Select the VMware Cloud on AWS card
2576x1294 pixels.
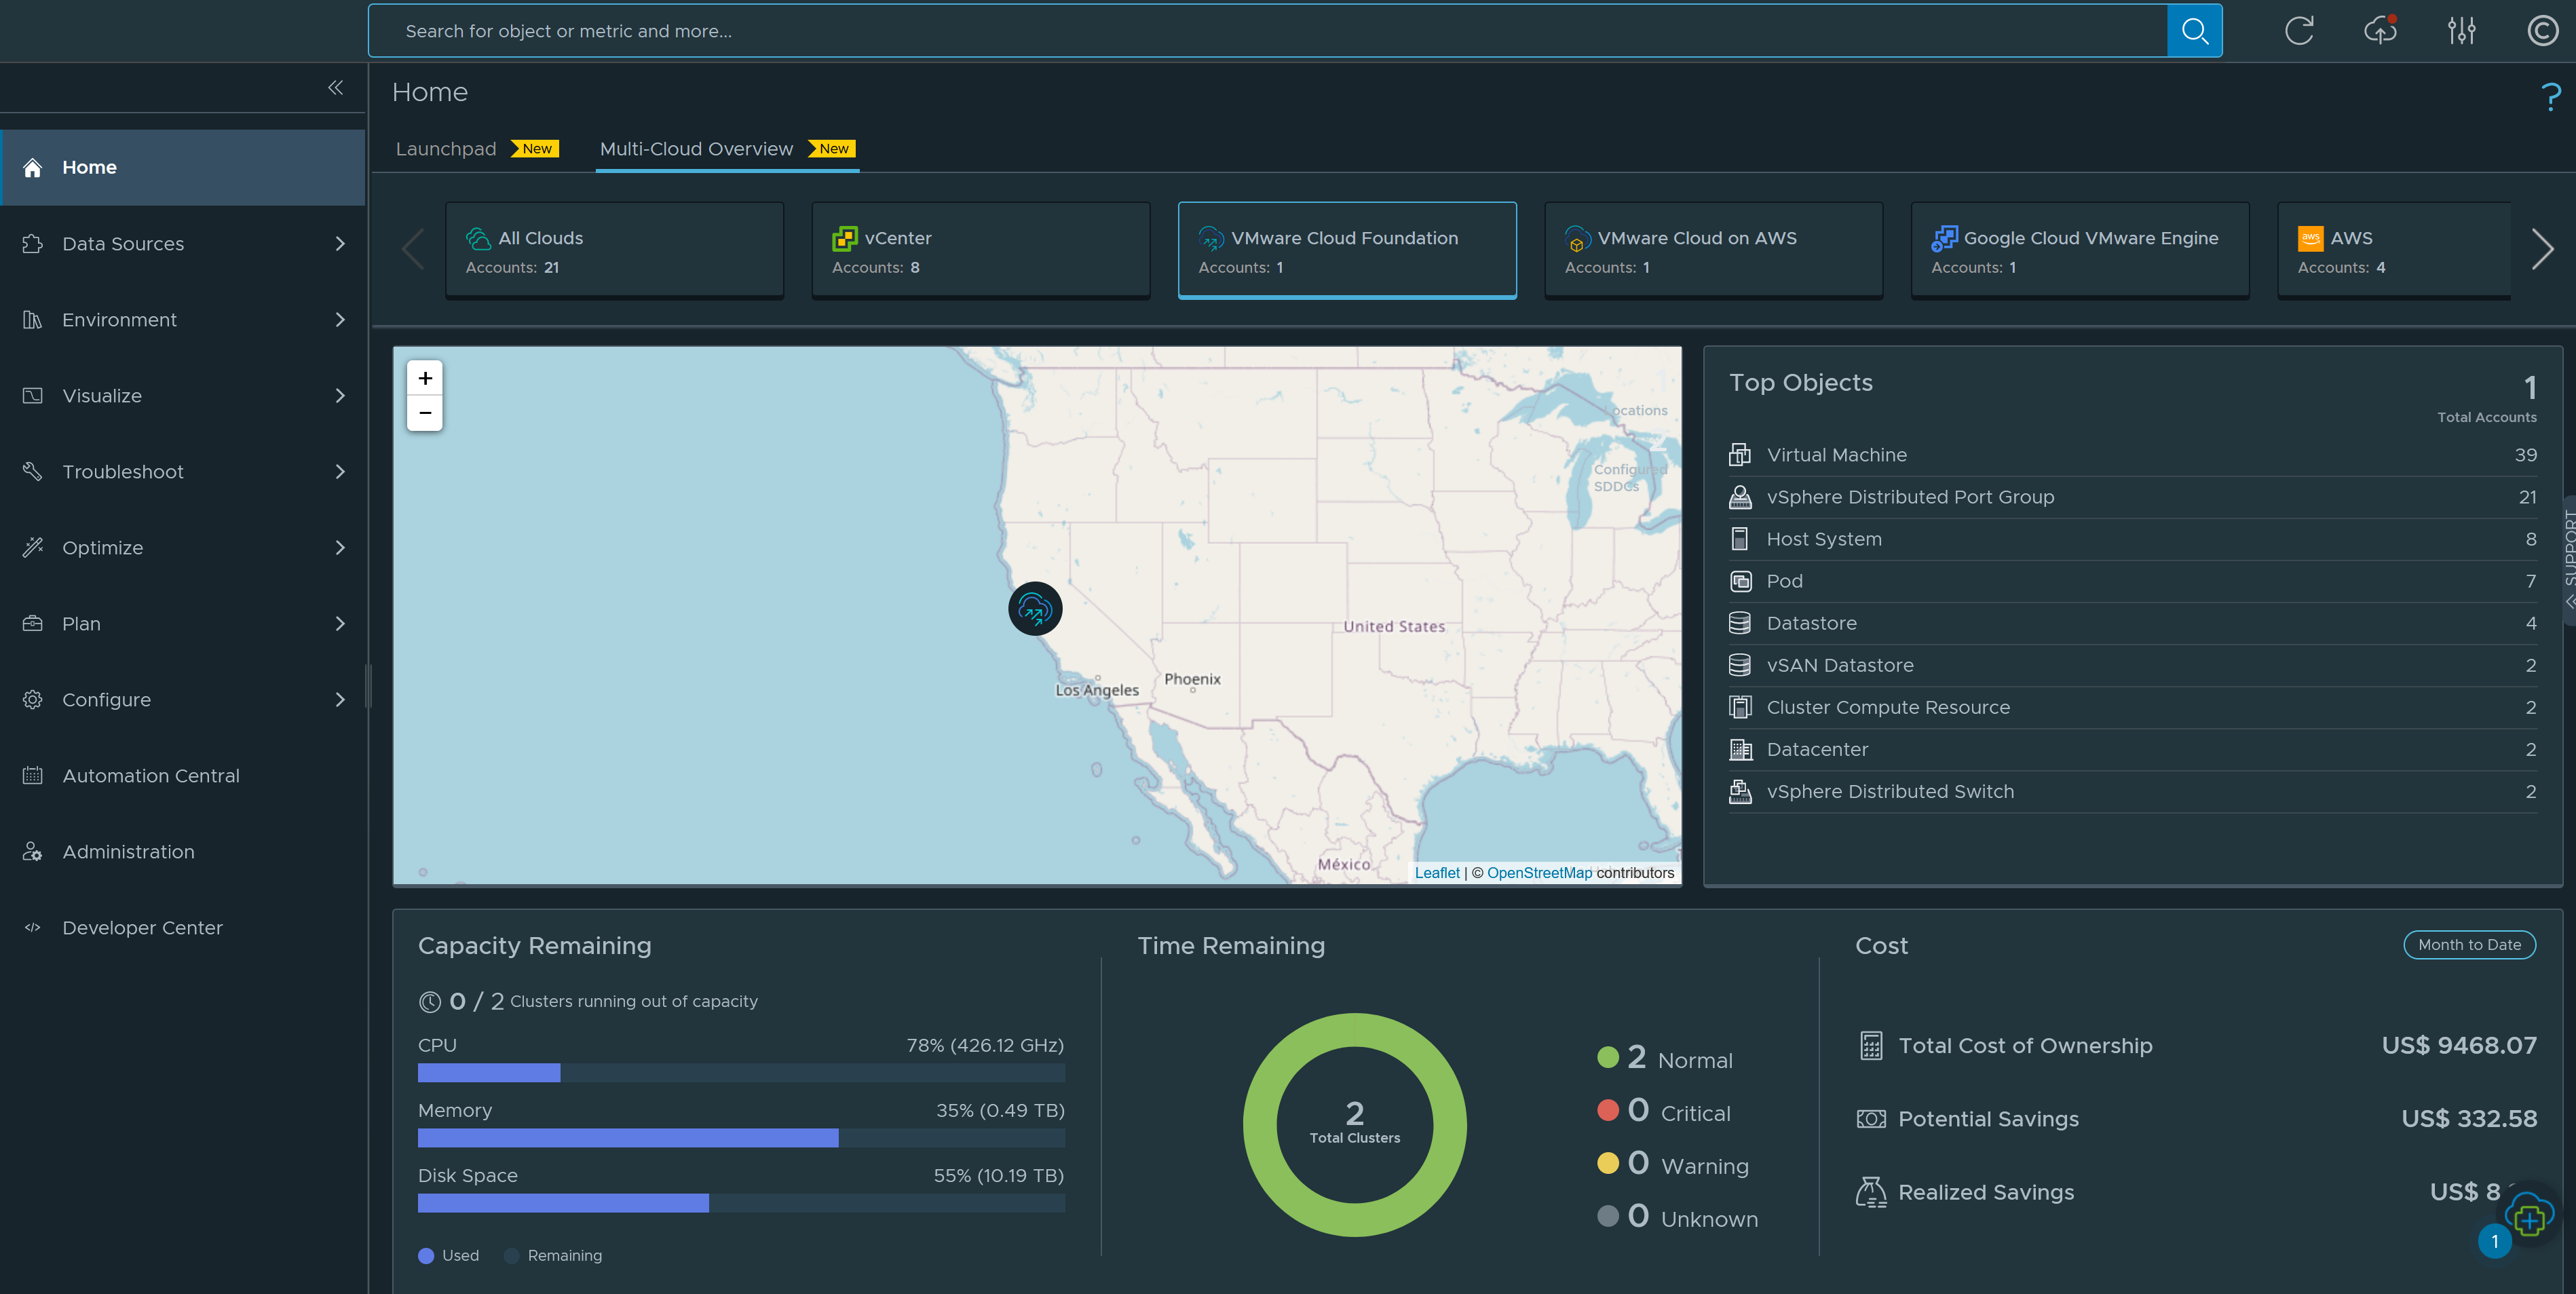tap(1713, 250)
